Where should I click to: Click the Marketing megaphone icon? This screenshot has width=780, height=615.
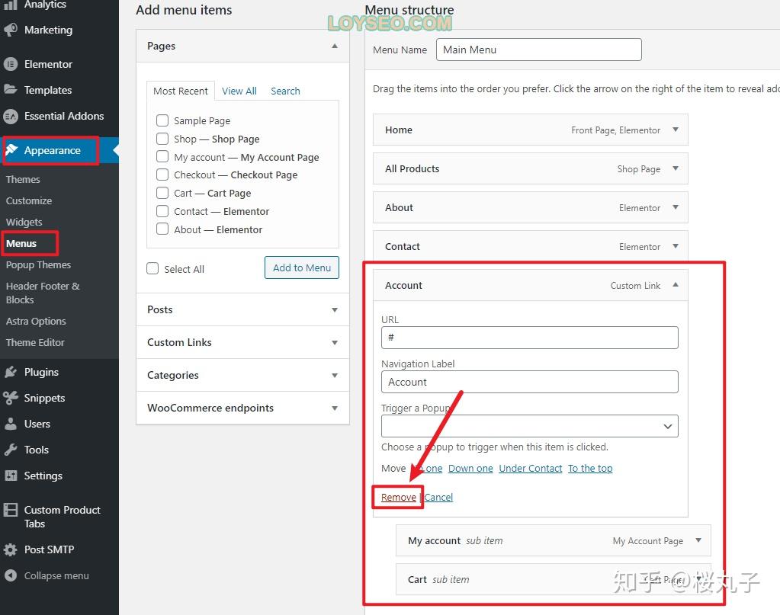point(11,30)
